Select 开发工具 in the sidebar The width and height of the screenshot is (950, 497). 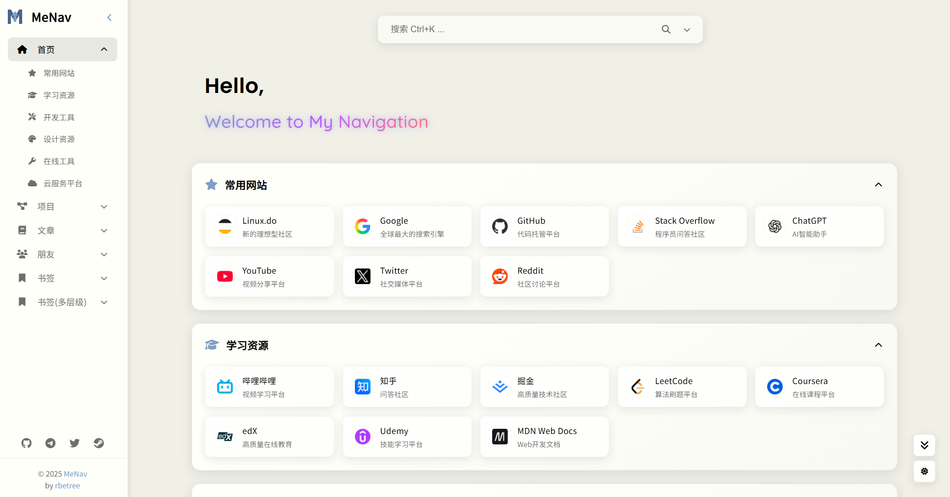(60, 117)
